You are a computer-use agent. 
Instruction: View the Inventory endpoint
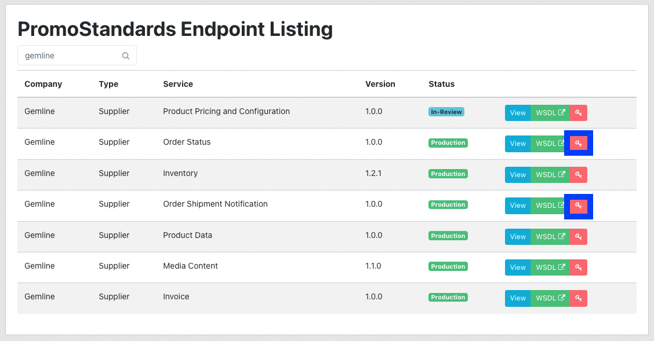click(x=518, y=175)
